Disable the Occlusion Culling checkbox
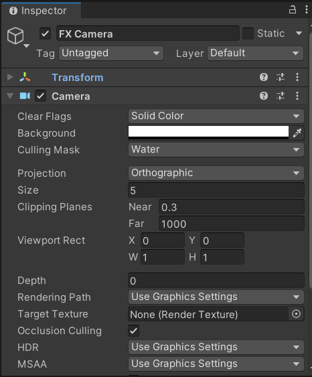 (x=134, y=331)
